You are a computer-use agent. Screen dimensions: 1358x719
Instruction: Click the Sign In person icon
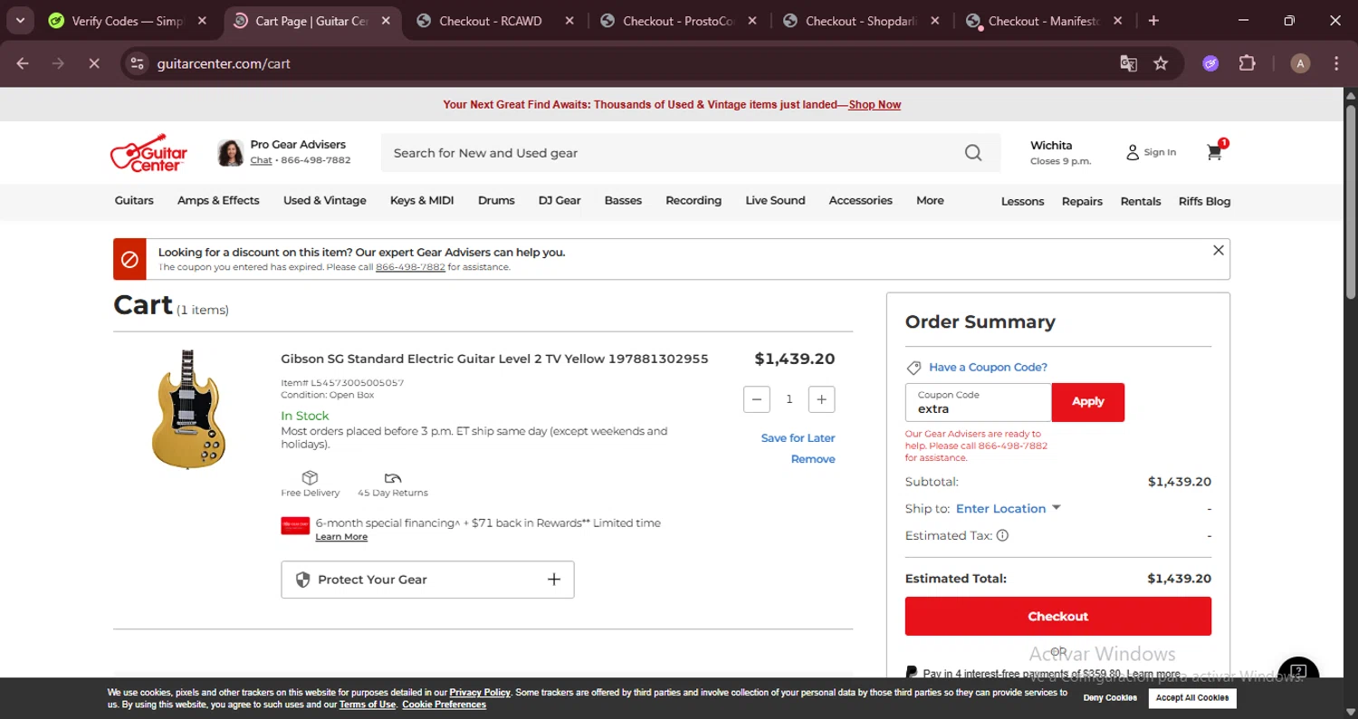tap(1132, 152)
